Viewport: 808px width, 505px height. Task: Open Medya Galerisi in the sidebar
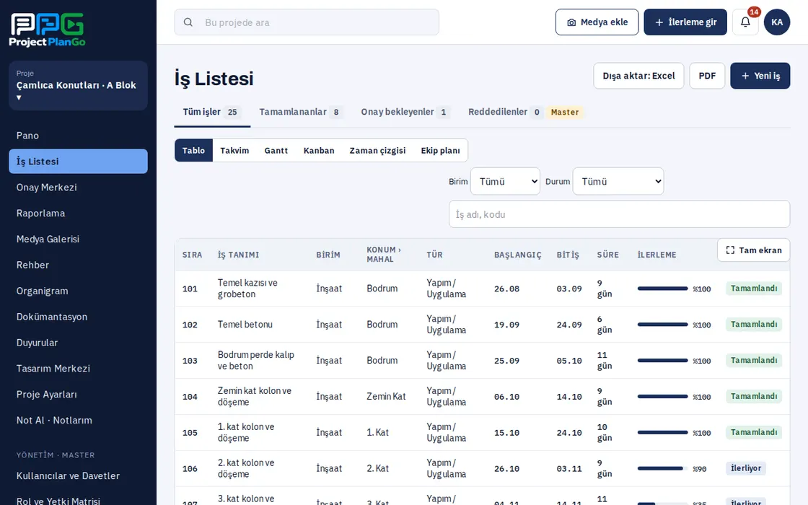coord(79,239)
